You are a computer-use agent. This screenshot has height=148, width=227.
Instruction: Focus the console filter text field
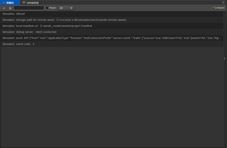click(x=29, y=8)
